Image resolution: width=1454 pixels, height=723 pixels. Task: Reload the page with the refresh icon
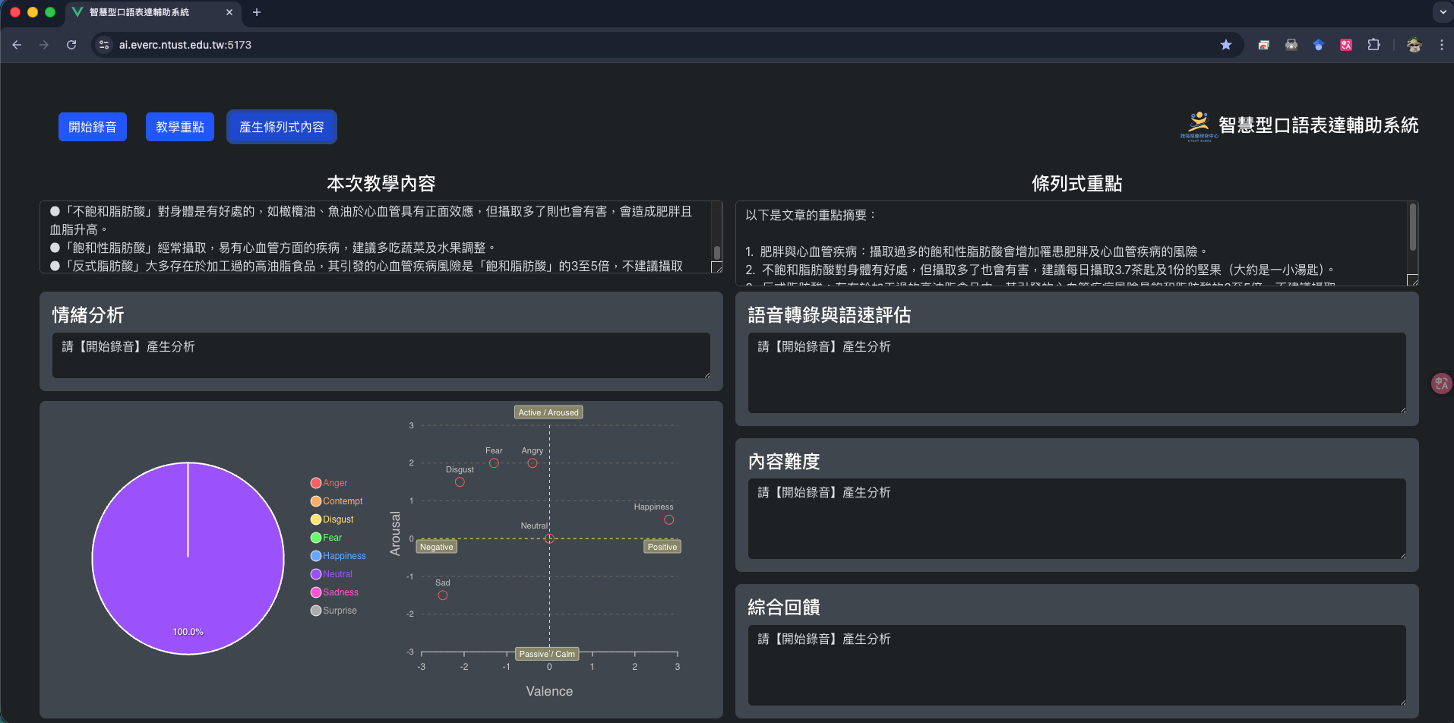[x=71, y=45]
